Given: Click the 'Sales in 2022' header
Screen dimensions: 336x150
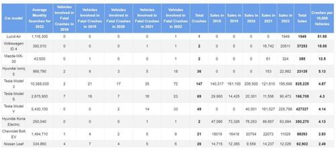Looking at the screenshot, I should (x=285, y=19).
